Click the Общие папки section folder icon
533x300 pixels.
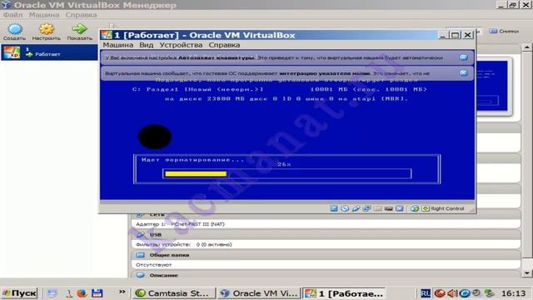click(141, 255)
